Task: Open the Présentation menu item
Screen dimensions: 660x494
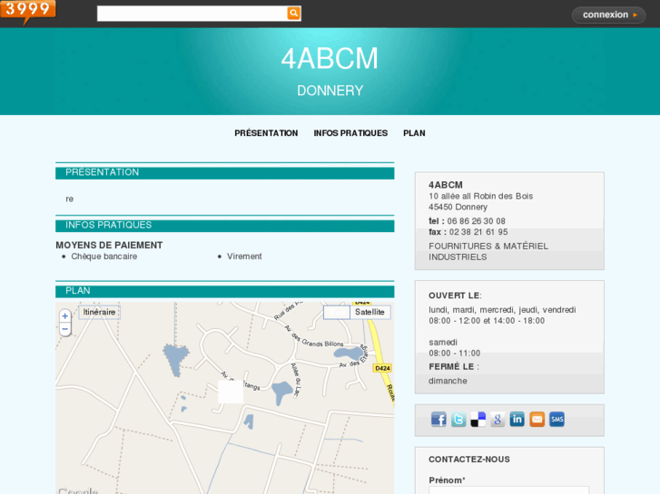Action: click(x=266, y=133)
